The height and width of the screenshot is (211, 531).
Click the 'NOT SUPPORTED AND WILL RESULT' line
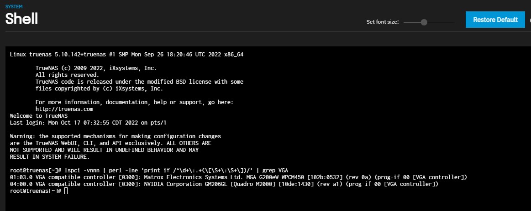(x=104, y=150)
